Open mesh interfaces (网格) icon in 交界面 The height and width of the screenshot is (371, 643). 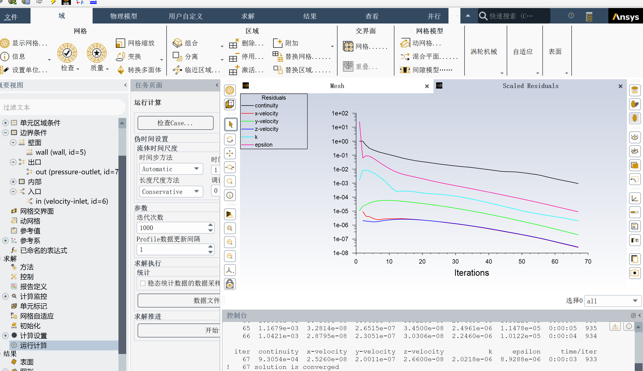pyautogui.click(x=348, y=46)
